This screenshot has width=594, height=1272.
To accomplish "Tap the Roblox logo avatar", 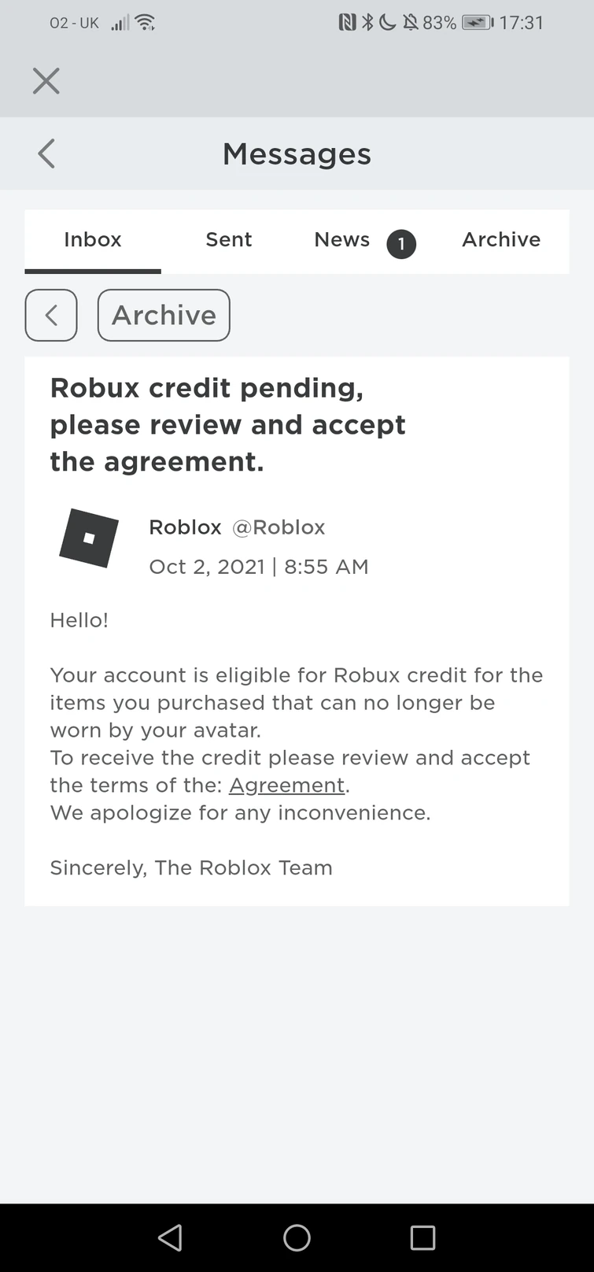I will pos(89,538).
